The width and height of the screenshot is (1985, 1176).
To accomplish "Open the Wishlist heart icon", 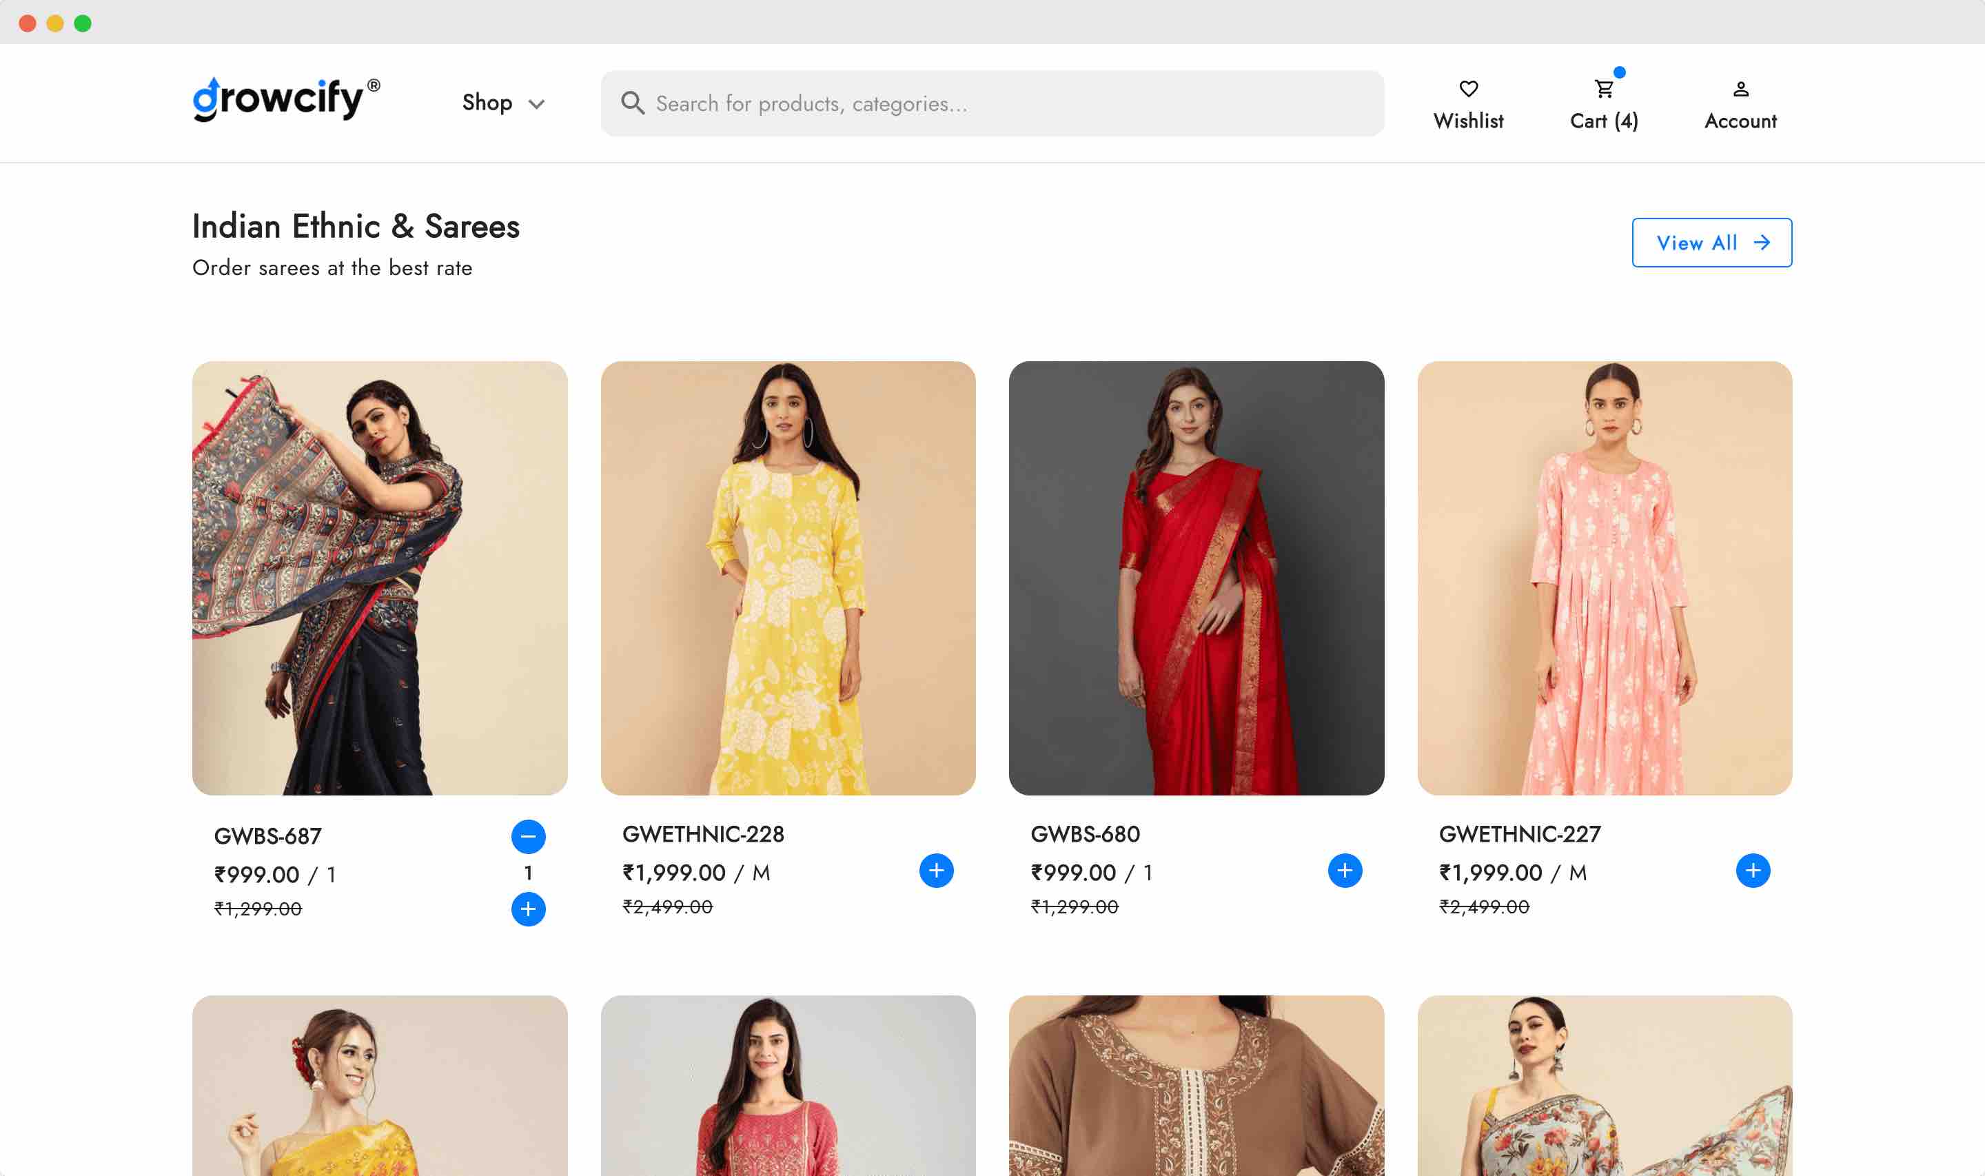I will click(1469, 88).
